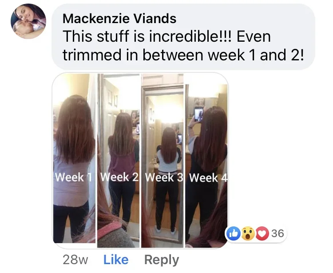The height and width of the screenshot is (273, 333).
Task: Open the 28w timestamp link
Action: point(75,260)
